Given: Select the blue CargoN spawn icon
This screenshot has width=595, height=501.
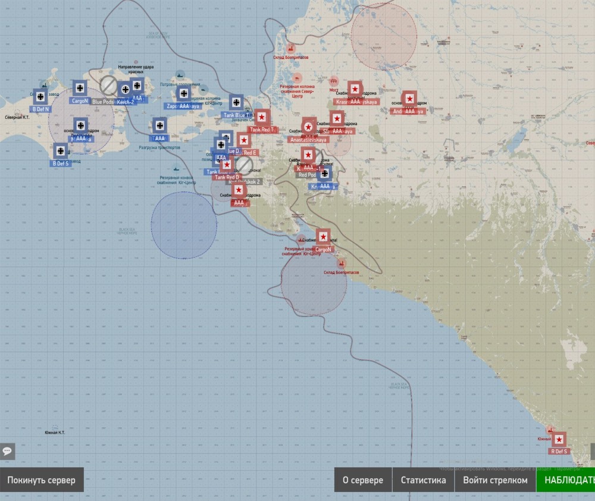Looking at the screenshot, I should coord(80,88).
